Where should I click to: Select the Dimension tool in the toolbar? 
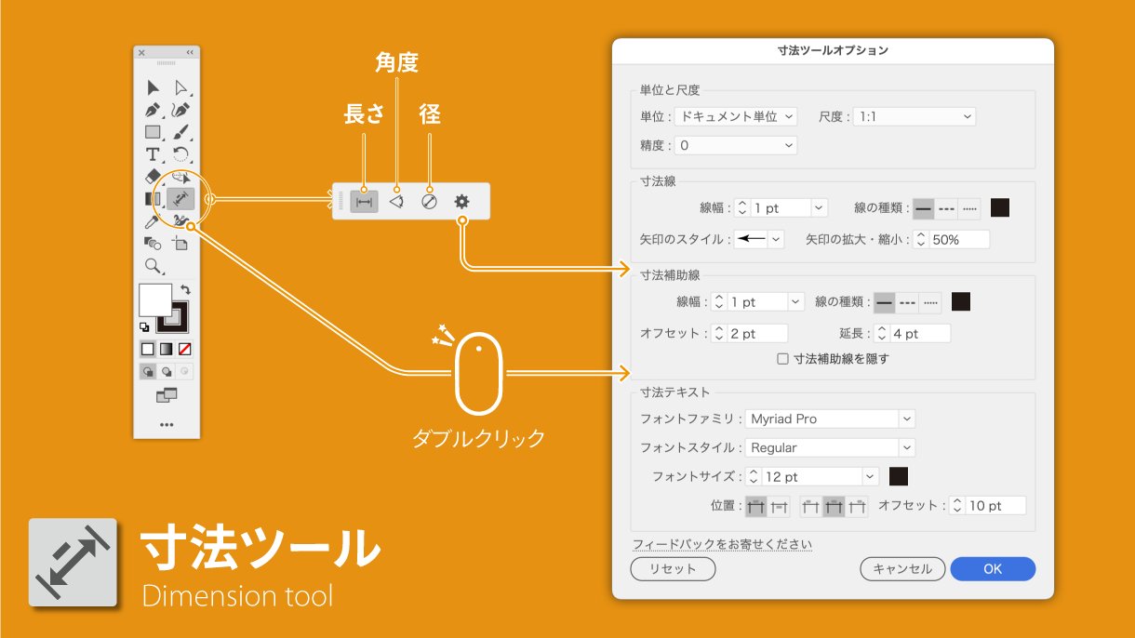180,198
